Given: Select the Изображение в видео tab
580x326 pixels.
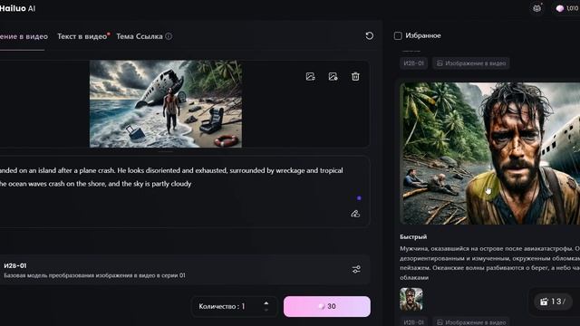Looking at the screenshot, I should click(x=24, y=36).
